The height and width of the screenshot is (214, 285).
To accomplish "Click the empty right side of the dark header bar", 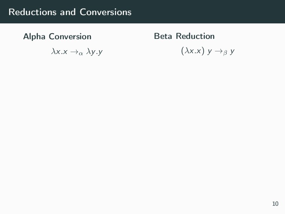I will [x=219, y=12].
